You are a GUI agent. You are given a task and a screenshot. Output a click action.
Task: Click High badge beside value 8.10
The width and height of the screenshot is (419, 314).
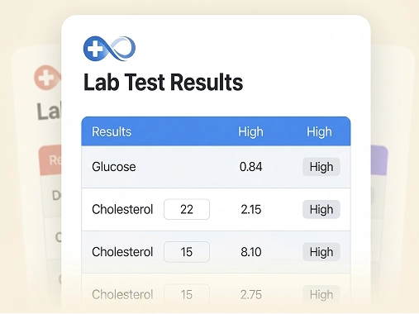321,252
